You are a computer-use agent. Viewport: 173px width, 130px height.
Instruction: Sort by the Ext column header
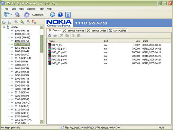(x=111, y=41)
